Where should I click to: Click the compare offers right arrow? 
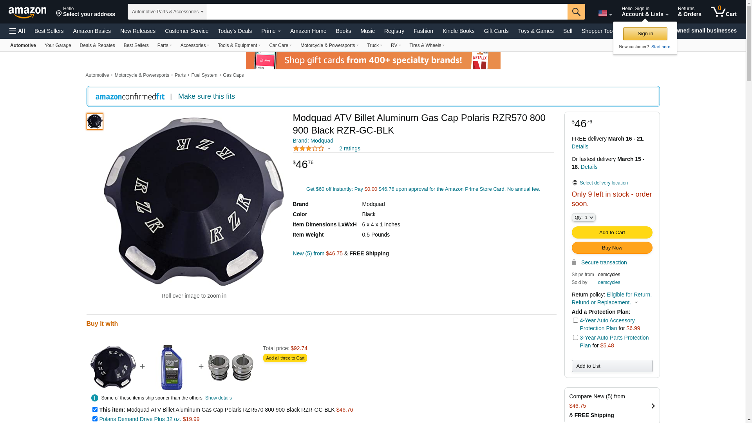(x=653, y=406)
